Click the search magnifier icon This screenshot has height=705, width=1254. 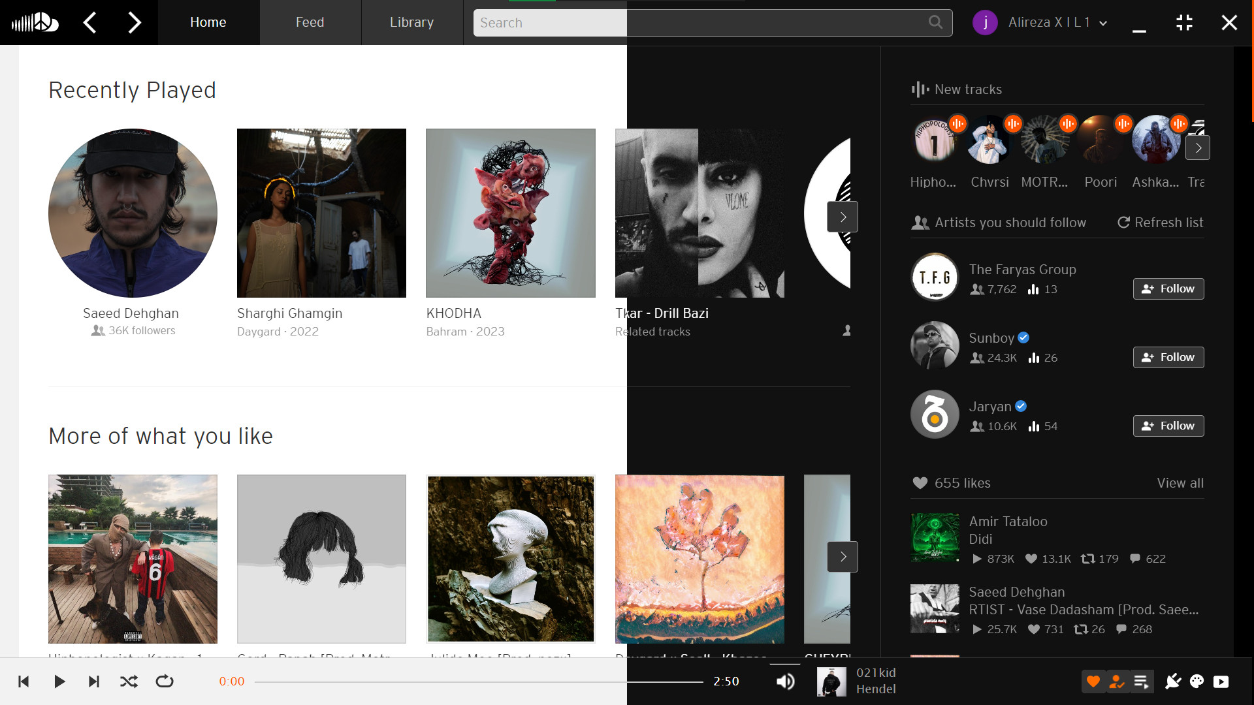point(935,22)
